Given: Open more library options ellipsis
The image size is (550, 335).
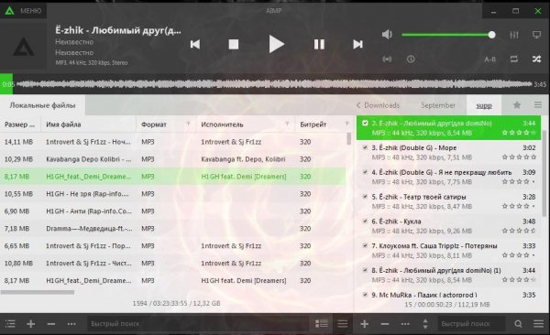Looking at the screenshot, I should point(71,324).
